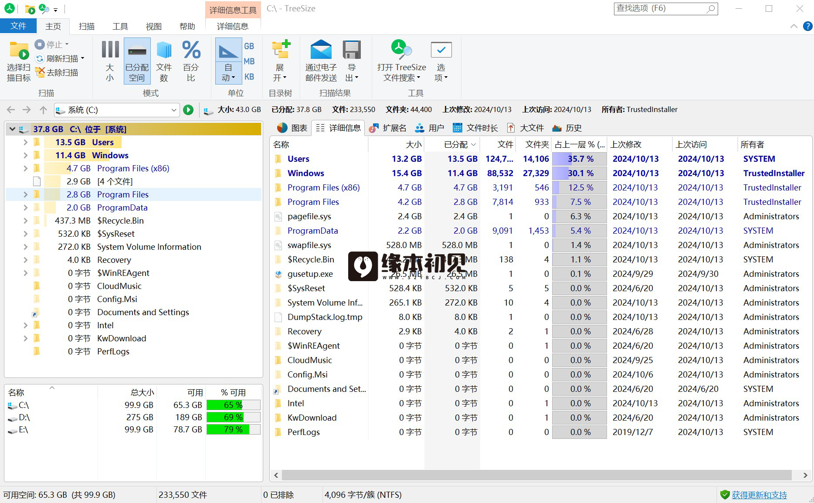Expand the ProgramData tree node
This screenshot has height=503, width=814.
[x=25, y=207]
